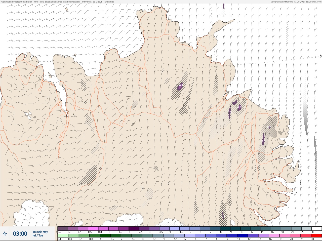This screenshot has width=322, height=241.
Task: Pick the pink 0.5–0.8 swatch in upper legend
Action: point(93,228)
